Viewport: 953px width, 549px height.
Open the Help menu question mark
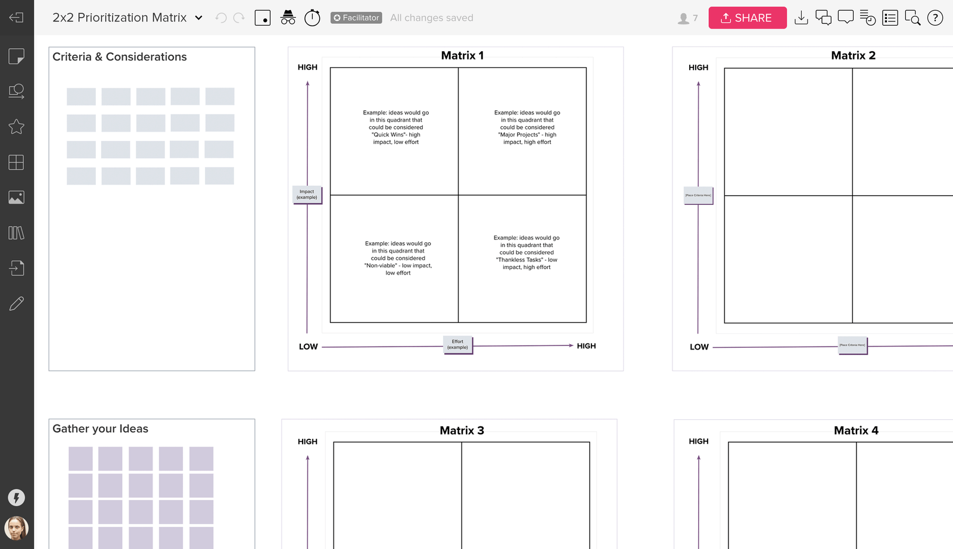point(935,18)
